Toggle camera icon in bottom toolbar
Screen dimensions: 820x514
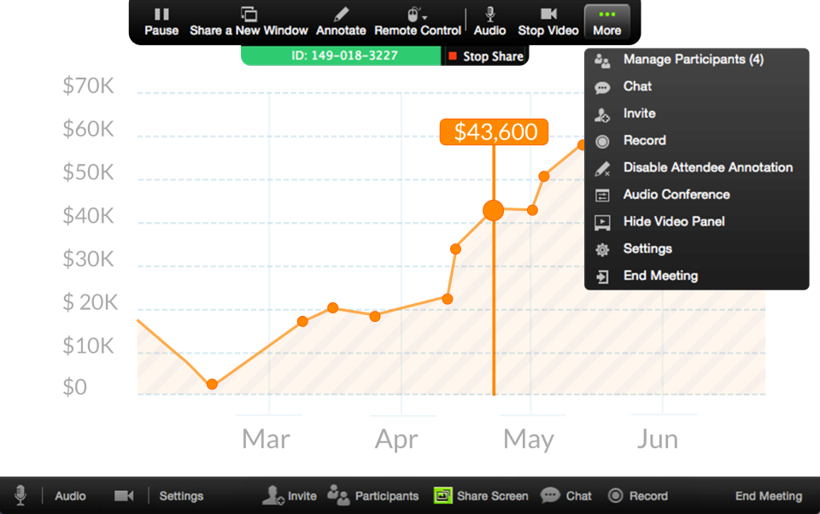pyautogui.click(x=124, y=496)
